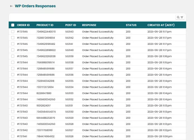Click product ID 10012624017
Screen dimensions: 194x140
click(44, 106)
